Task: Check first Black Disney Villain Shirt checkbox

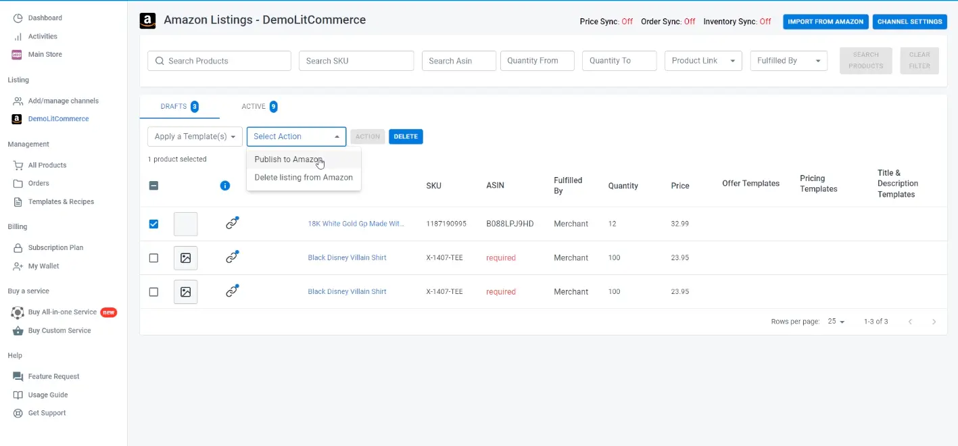Action: tap(153, 258)
